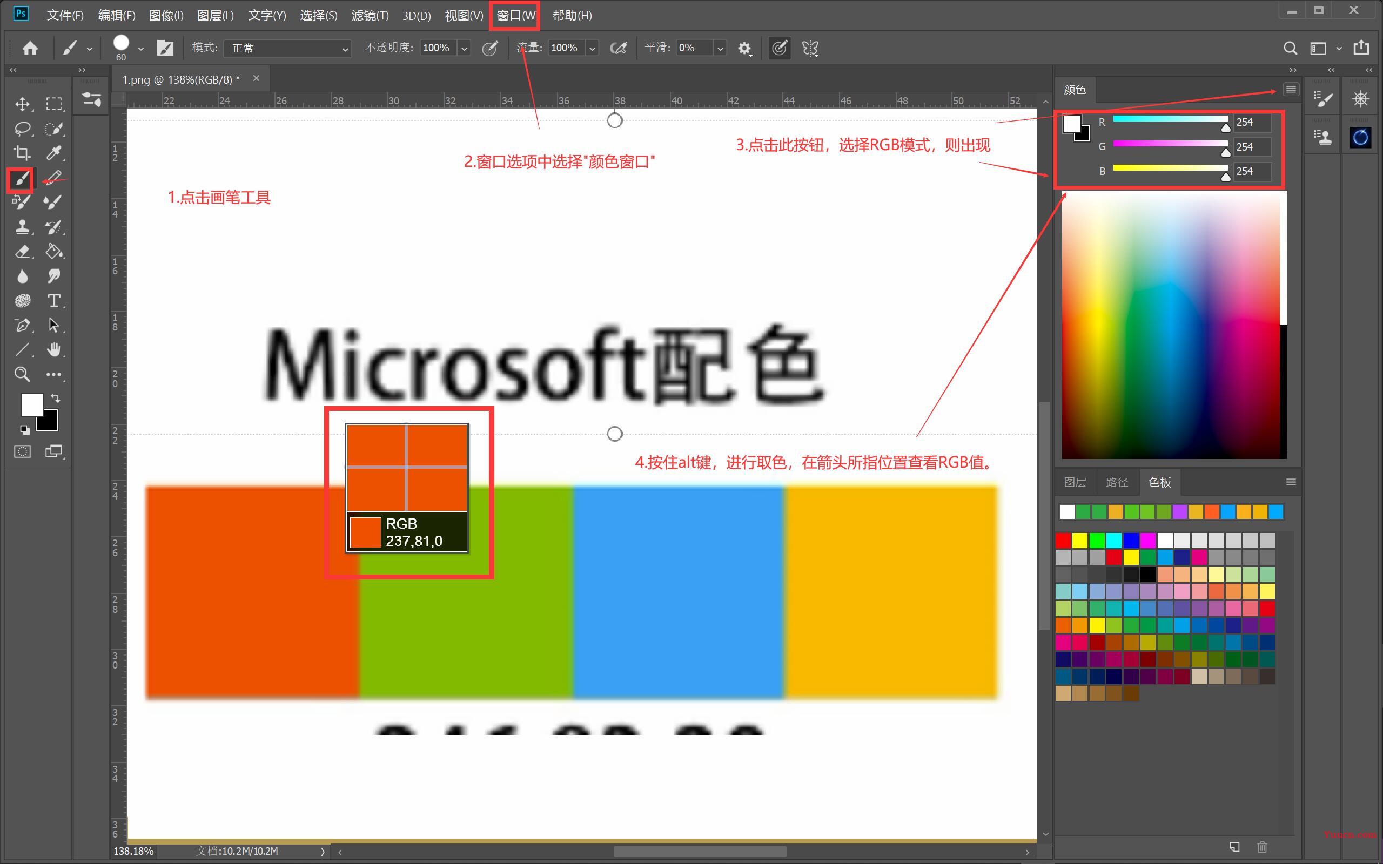Set the R slider handle

pos(1225,127)
